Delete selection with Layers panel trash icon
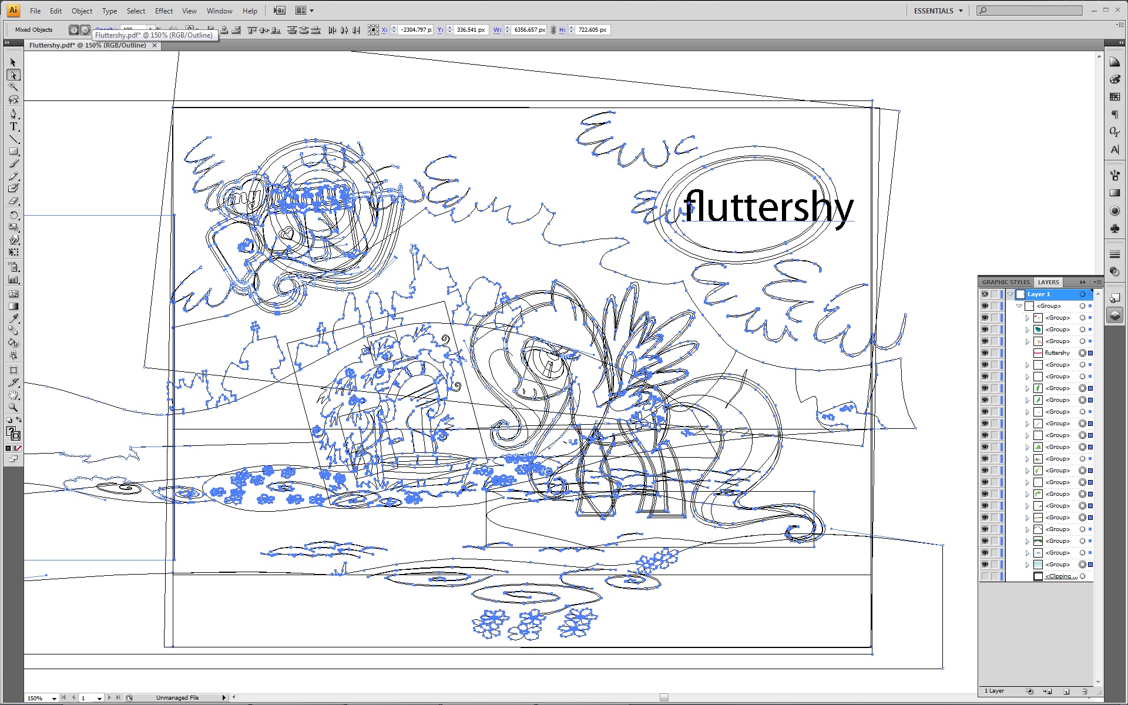1128x705 pixels. tap(1085, 691)
